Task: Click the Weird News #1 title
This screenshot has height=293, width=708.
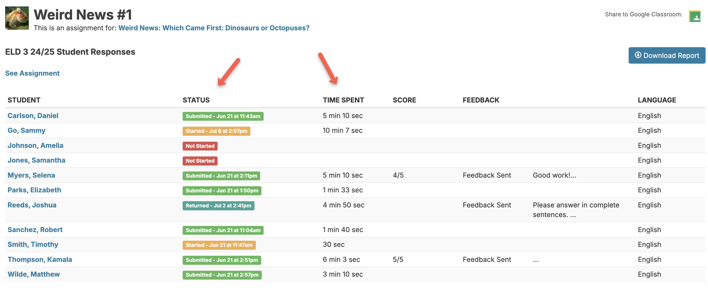Action: pyautogui.click(x=83, y=14)
